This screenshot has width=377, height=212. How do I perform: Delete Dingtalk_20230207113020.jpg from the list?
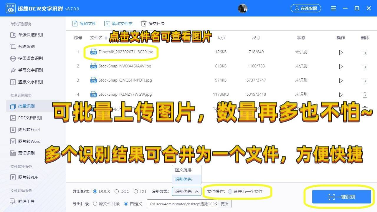[365, 52]
